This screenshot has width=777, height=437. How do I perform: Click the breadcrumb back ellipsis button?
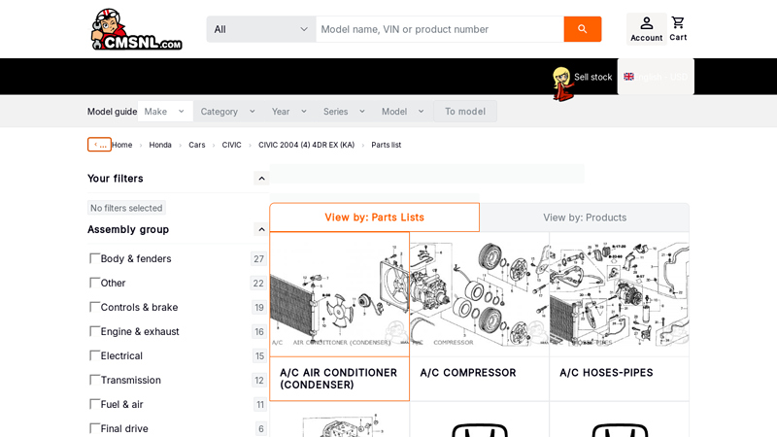(99, 145)
